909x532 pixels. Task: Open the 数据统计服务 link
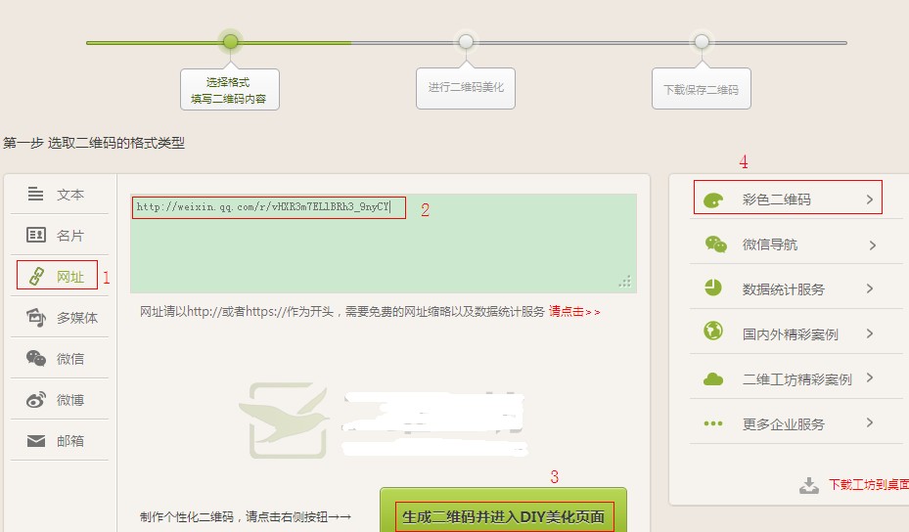point(783,289)
